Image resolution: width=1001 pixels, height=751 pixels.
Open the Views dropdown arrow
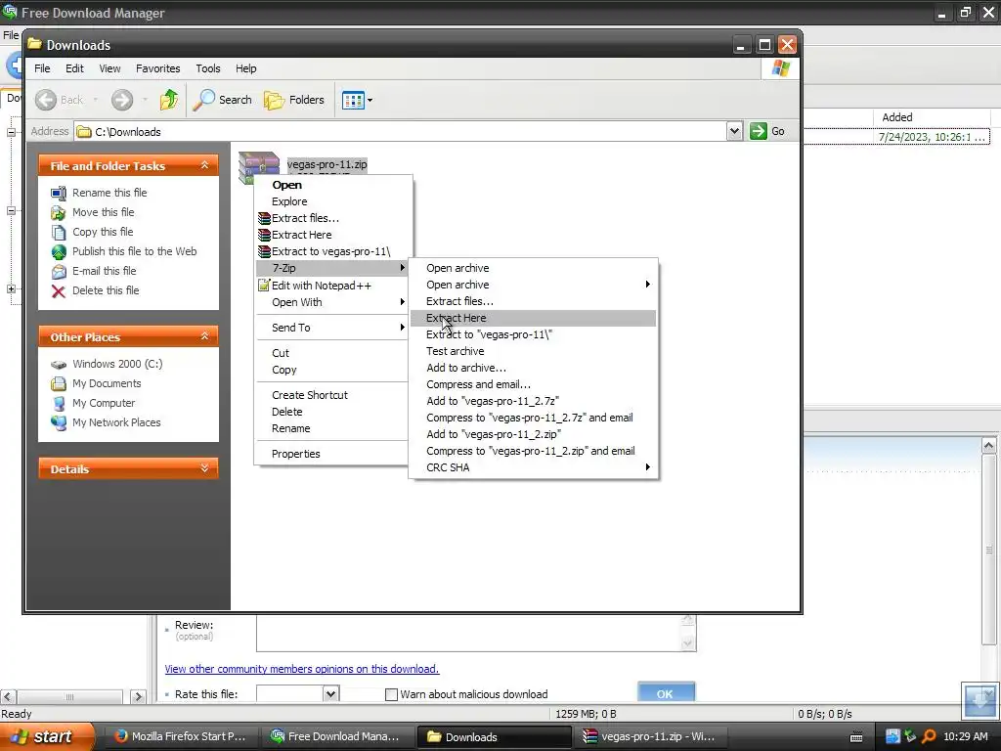[370, 101]
